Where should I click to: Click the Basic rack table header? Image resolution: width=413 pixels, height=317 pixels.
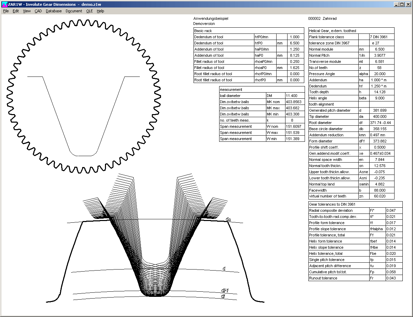[249, 31]
